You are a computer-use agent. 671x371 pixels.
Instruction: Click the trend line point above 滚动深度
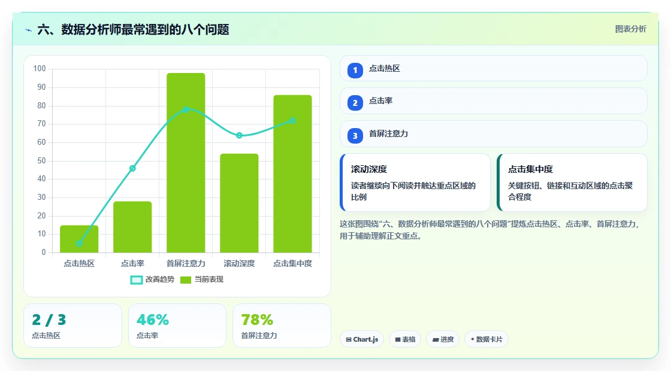(x=239, y=135)
